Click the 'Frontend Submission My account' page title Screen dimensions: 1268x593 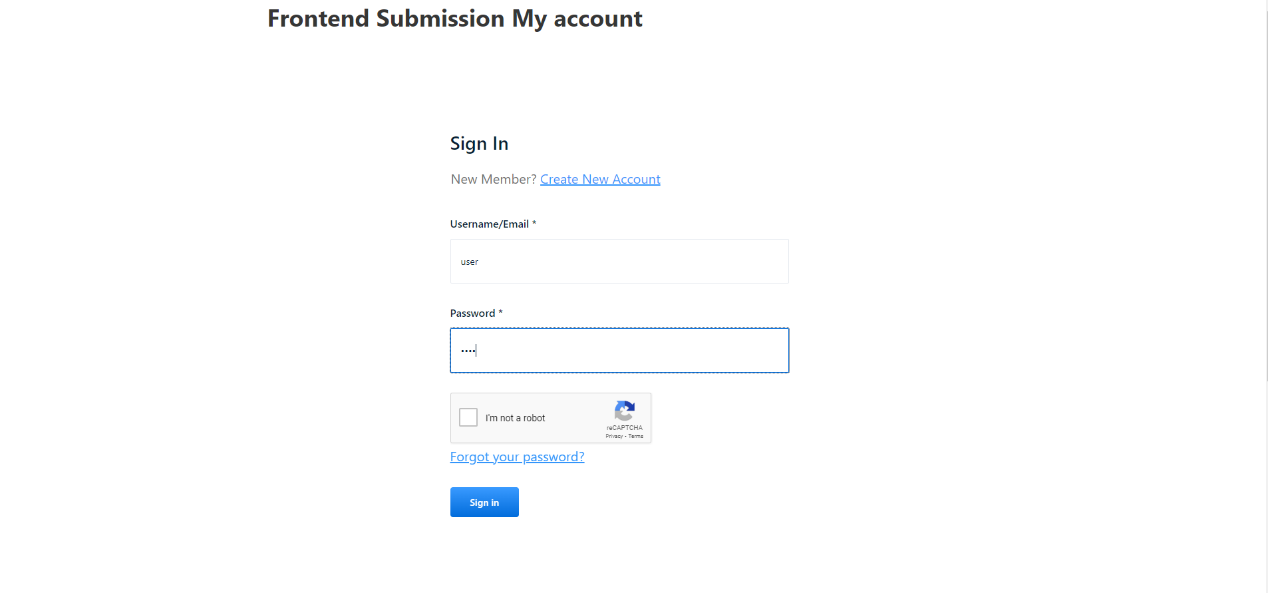tap(454, 18)
